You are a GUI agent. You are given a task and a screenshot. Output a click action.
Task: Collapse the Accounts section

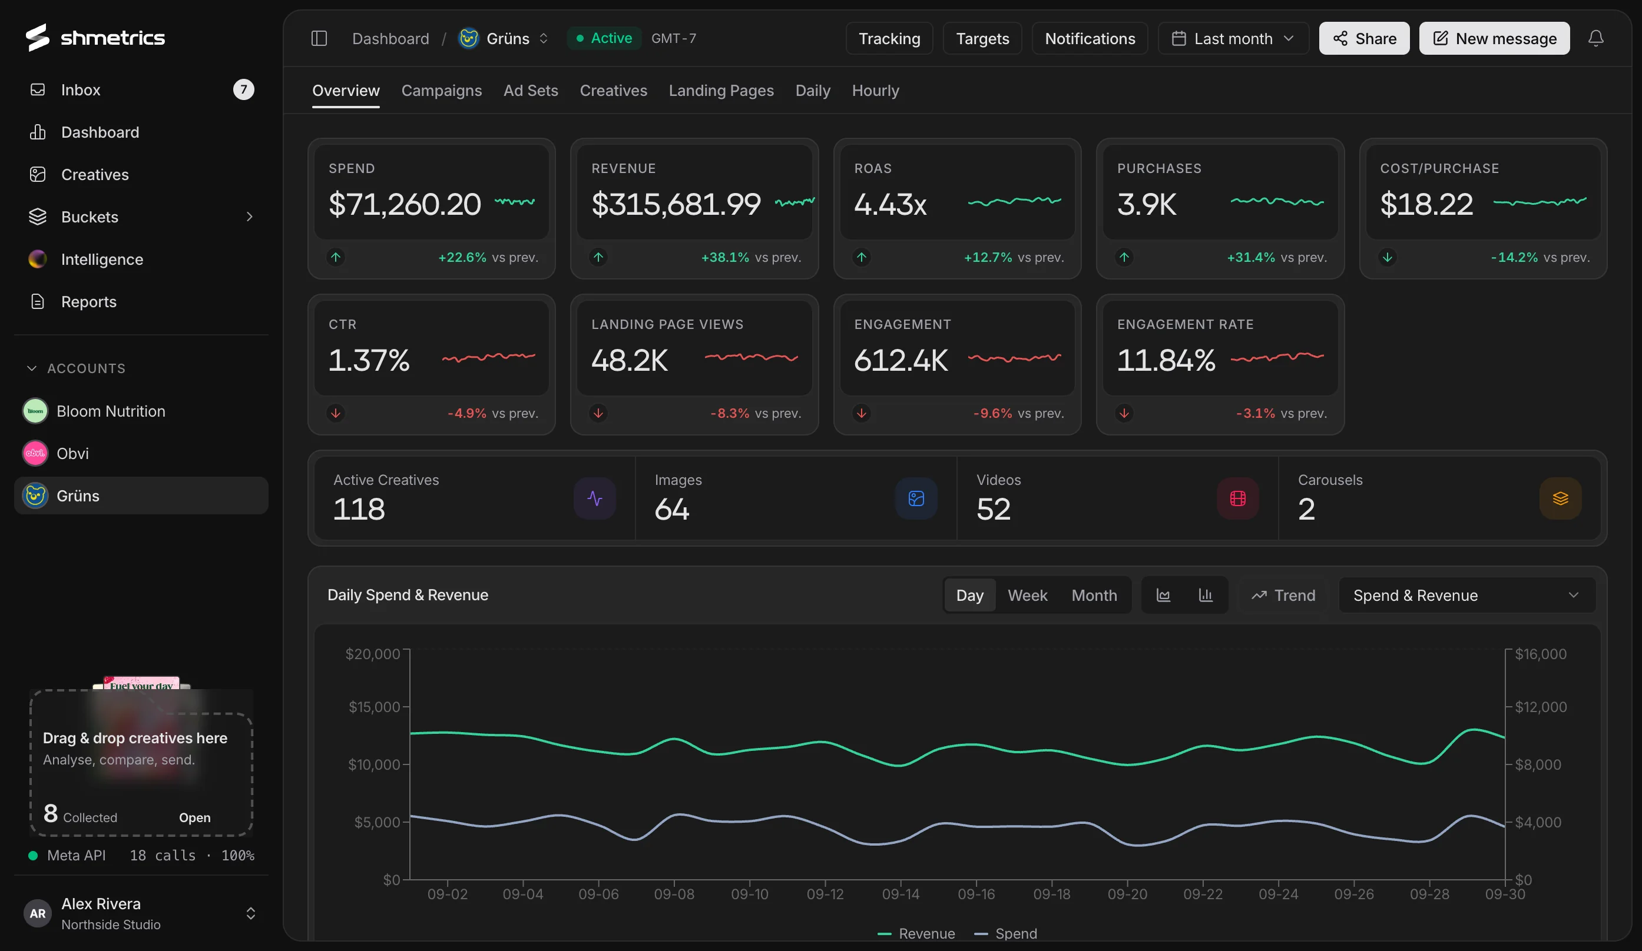click(x=76, y=368)
